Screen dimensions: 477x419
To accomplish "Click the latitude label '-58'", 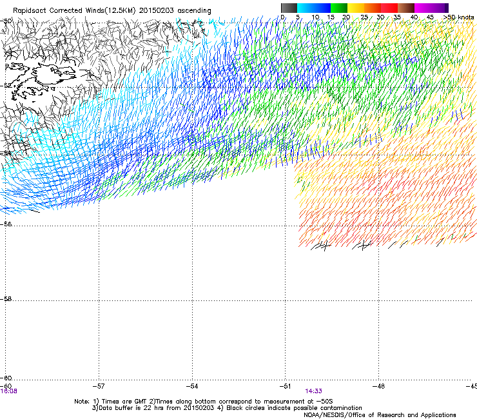I will pyautogui.click(x=6, y=299).
